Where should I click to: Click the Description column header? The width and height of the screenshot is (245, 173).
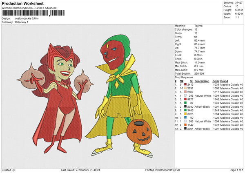[202, 81]
